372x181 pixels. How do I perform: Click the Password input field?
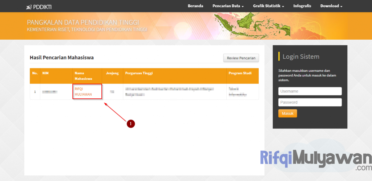pyautogui.click(x=310, y=102)
